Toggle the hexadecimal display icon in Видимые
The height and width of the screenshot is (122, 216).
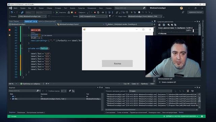point(74,91)
